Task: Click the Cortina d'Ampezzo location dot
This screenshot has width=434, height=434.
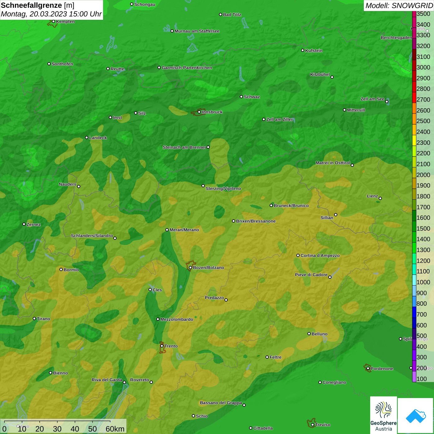Action: point(298,255)
